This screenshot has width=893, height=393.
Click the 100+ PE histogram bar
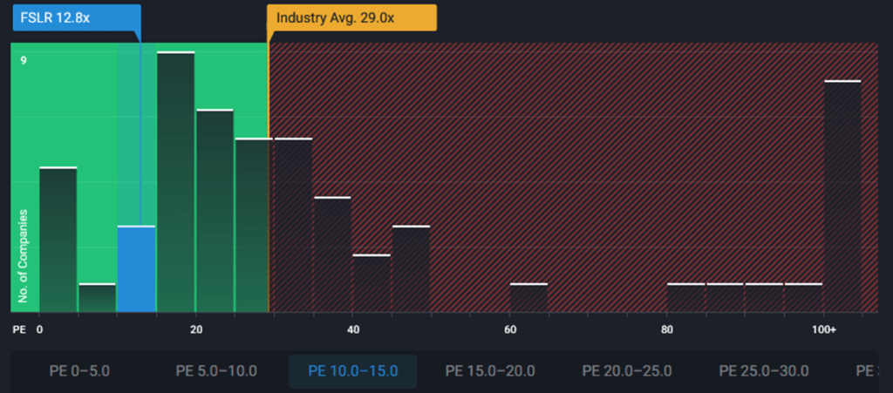(x=843, y=196)
